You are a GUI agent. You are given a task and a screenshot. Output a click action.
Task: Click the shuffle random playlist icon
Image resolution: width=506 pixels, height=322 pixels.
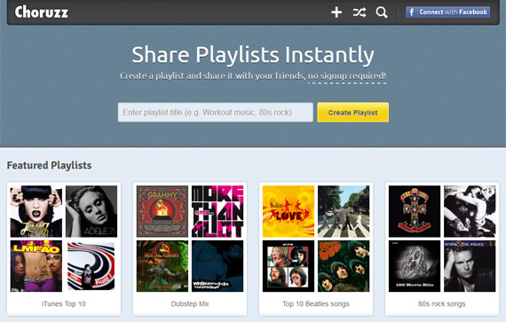click(360, 12)
